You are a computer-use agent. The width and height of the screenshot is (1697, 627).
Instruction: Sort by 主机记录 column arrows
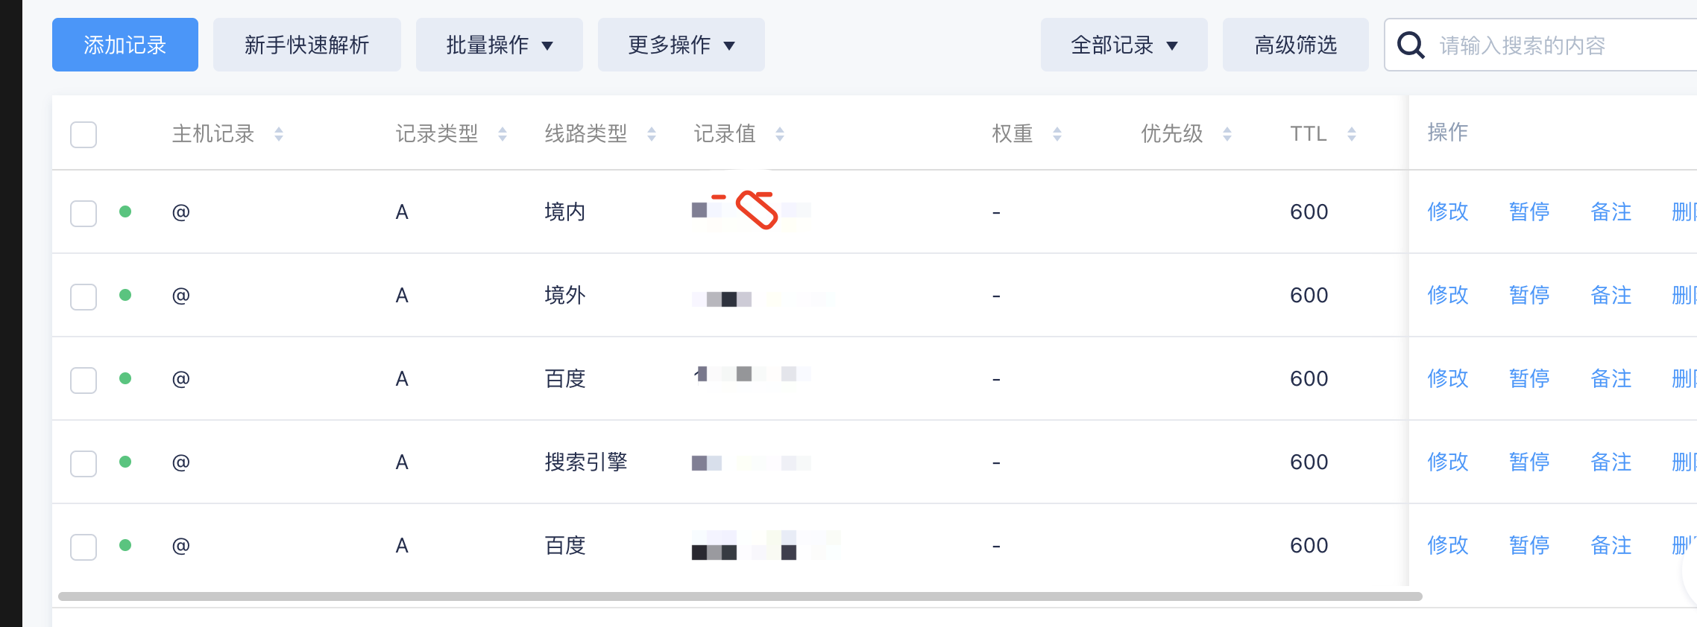coord(279,134)
